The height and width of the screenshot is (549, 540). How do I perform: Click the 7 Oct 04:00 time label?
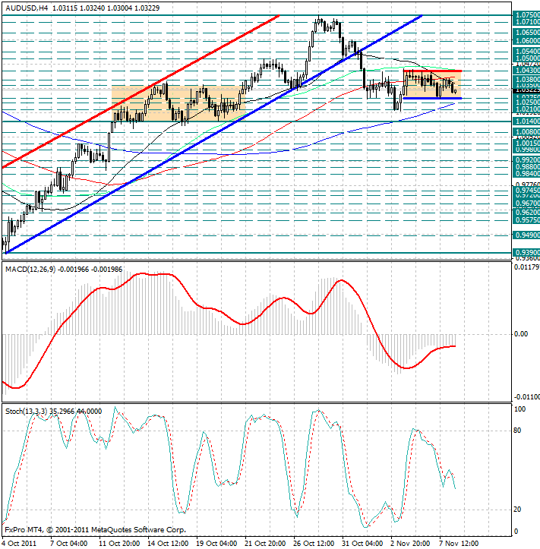point(68,543)
